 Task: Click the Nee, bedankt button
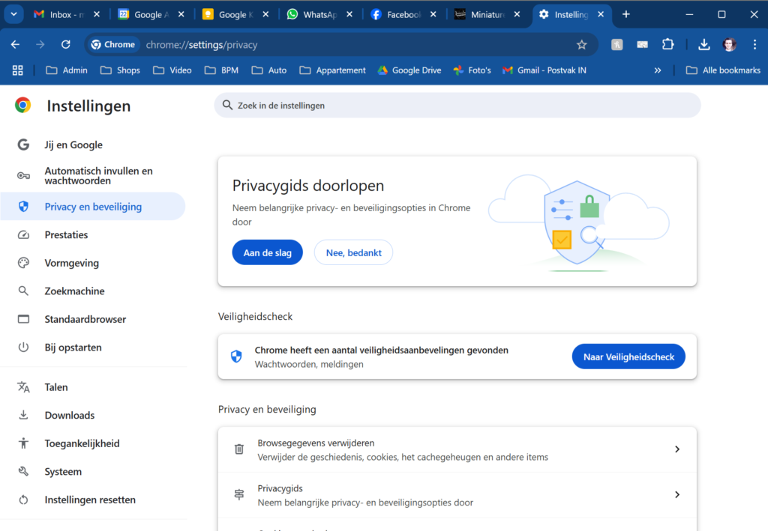[x=354, y=252]
